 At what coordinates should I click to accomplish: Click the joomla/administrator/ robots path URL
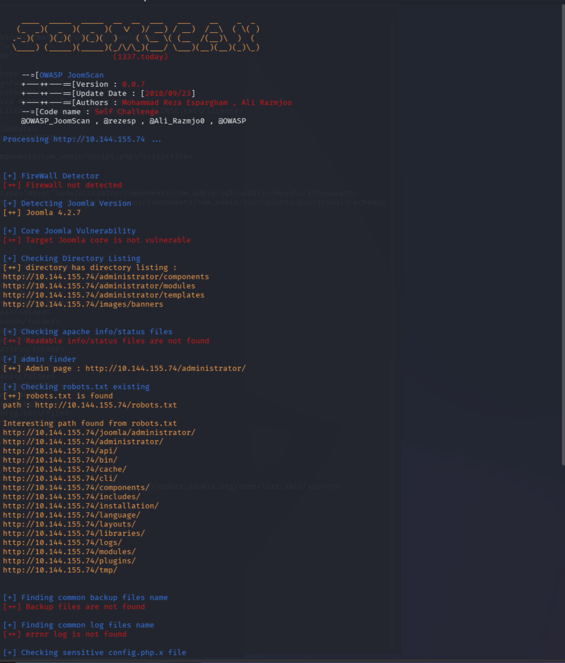point(99,432)
